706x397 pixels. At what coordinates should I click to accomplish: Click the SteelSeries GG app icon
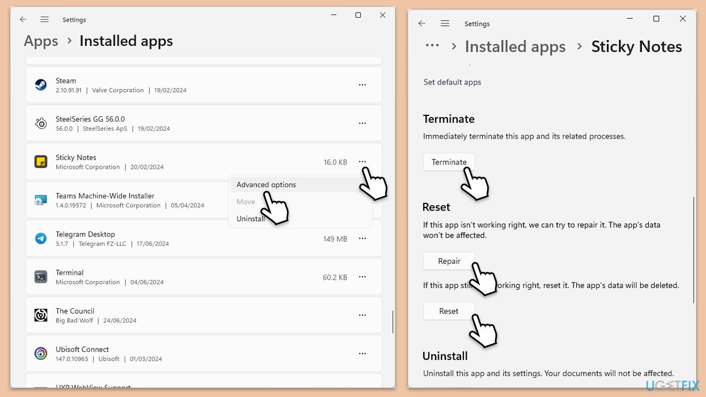(x=41, y=124)
